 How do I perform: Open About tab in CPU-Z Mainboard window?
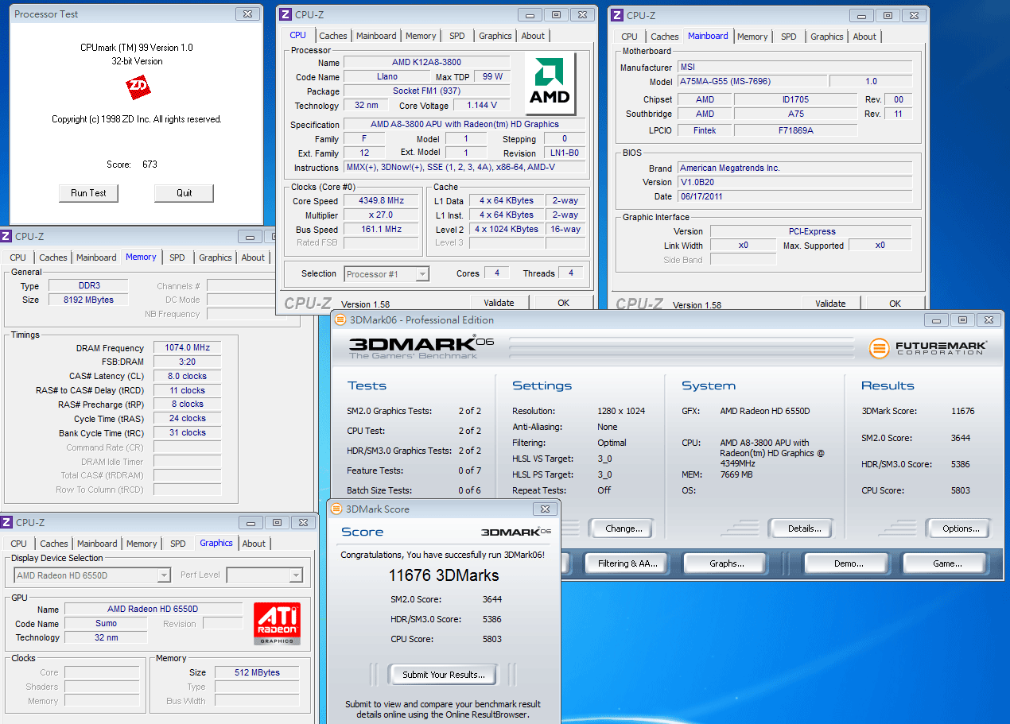(x=864, y=37)
